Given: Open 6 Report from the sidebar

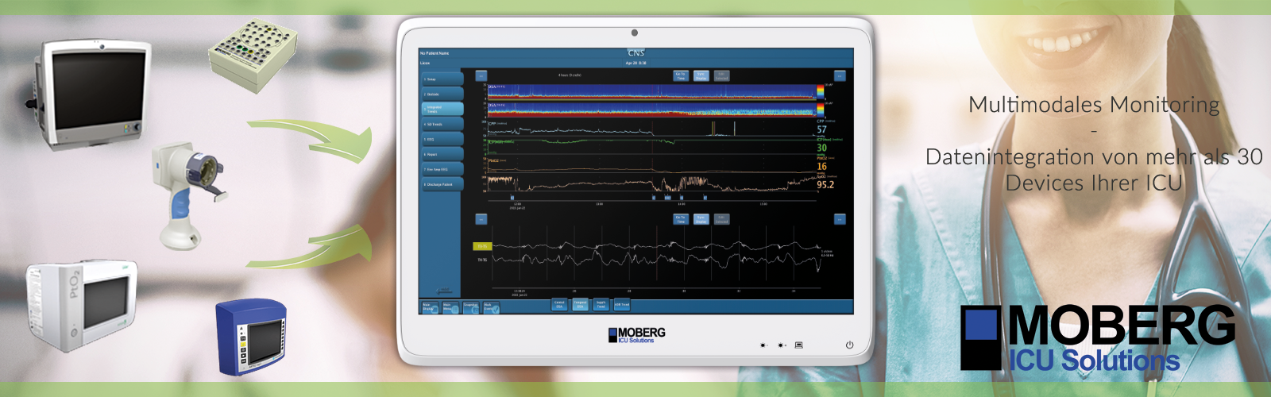Looking at the screenshot, I should [x=442, y=154].
